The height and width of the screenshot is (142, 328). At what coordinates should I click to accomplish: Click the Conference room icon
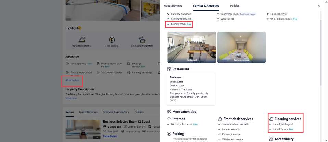pos(218,14)
